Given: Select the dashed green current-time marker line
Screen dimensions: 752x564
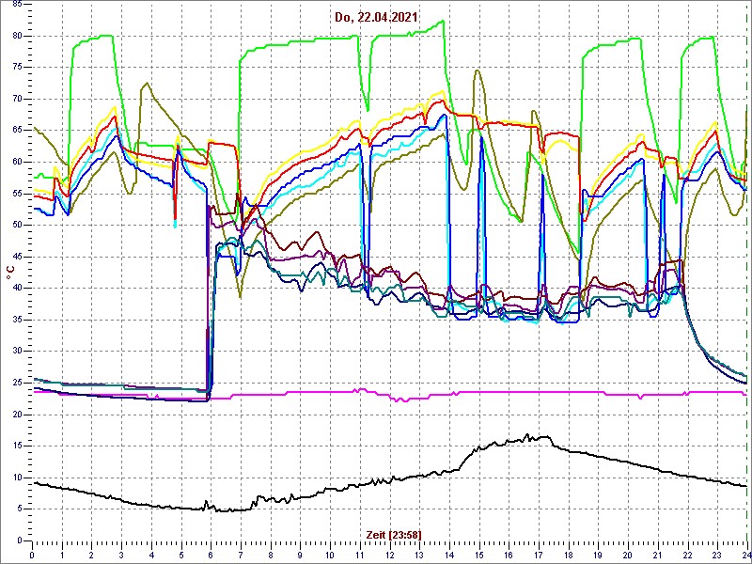Looking at the screenshot, I should click(747, 271).
